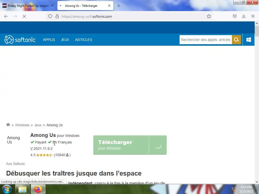Click the greyed forward navigation arrow

[15, 16]
